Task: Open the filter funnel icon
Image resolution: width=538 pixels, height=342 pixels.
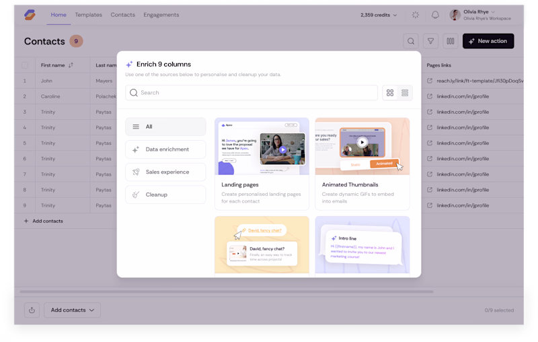Action: 430,41
